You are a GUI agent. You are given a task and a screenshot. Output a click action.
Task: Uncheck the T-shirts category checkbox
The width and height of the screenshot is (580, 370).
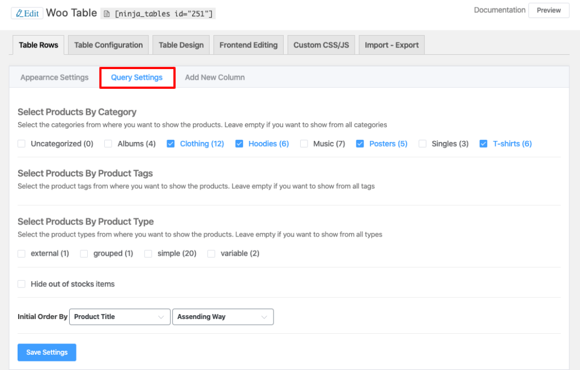pos(483,144)
